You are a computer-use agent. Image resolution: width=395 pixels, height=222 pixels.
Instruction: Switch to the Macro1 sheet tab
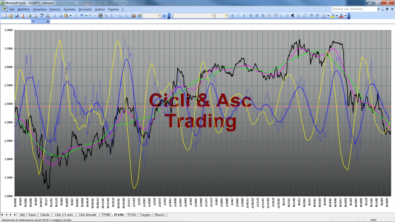click(159, 215)
